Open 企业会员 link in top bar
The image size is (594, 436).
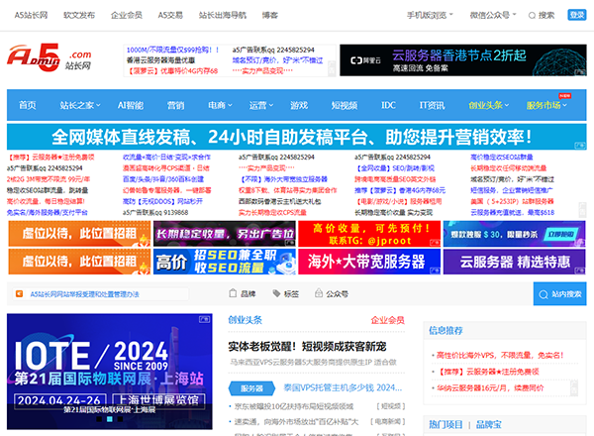pos(127,15)
